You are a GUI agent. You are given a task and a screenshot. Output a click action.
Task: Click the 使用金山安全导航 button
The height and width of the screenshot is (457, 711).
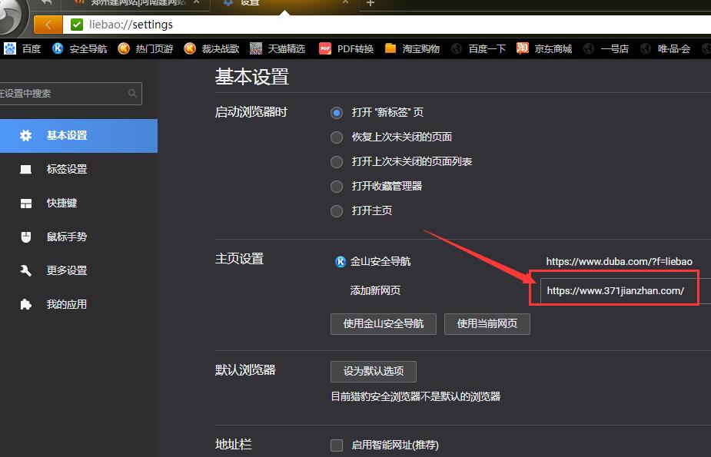tap(384, 324)
